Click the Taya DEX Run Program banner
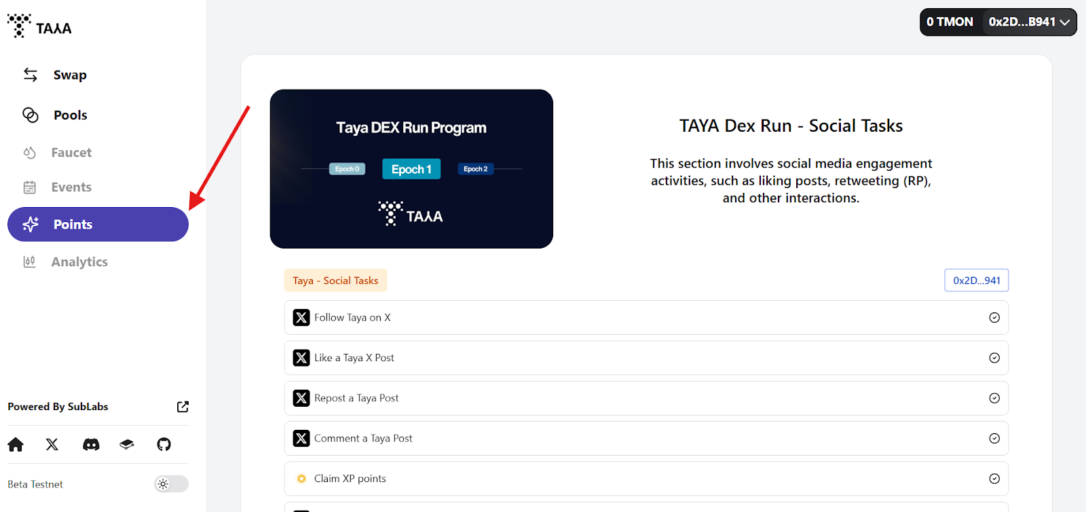This screenshot has width=1086, height=512. 411,169
